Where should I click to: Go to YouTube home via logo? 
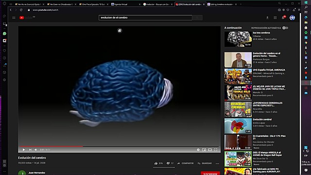(27, 17)
